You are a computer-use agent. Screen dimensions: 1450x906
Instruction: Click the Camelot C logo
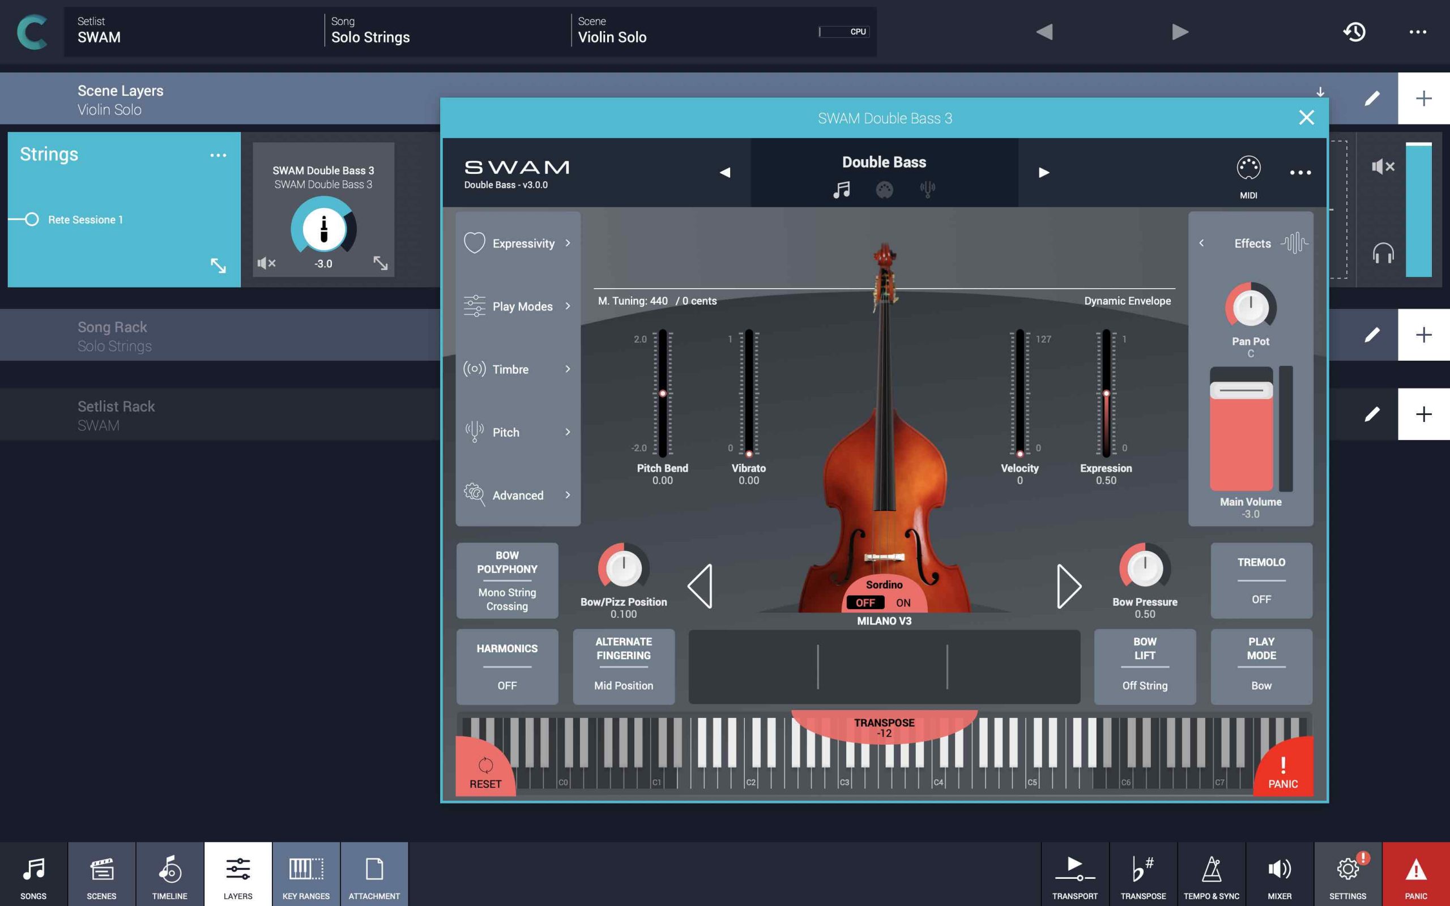32,32
